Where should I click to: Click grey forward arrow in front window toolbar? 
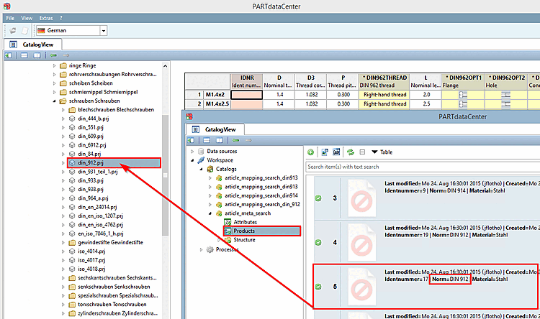(248, 140)
